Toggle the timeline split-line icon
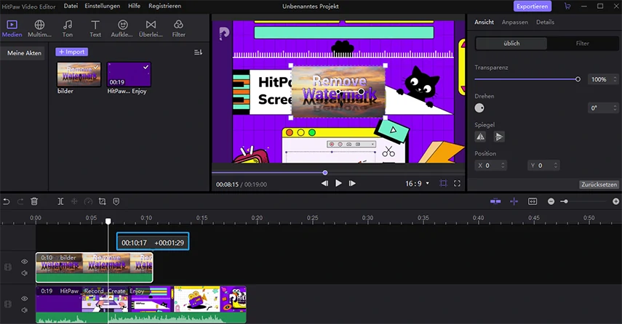622x324 pixels. 514,202
